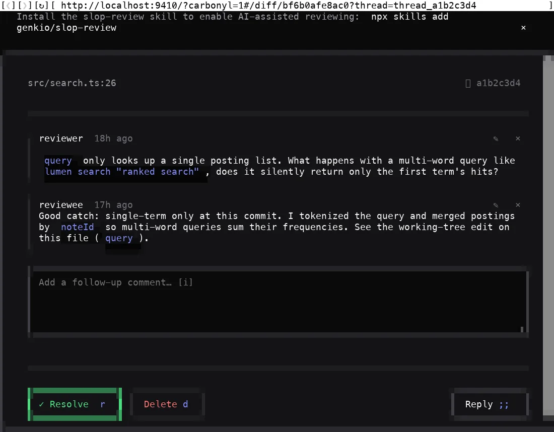
Task: Remove the reviewee comment with its X
Action: (518, 205)
